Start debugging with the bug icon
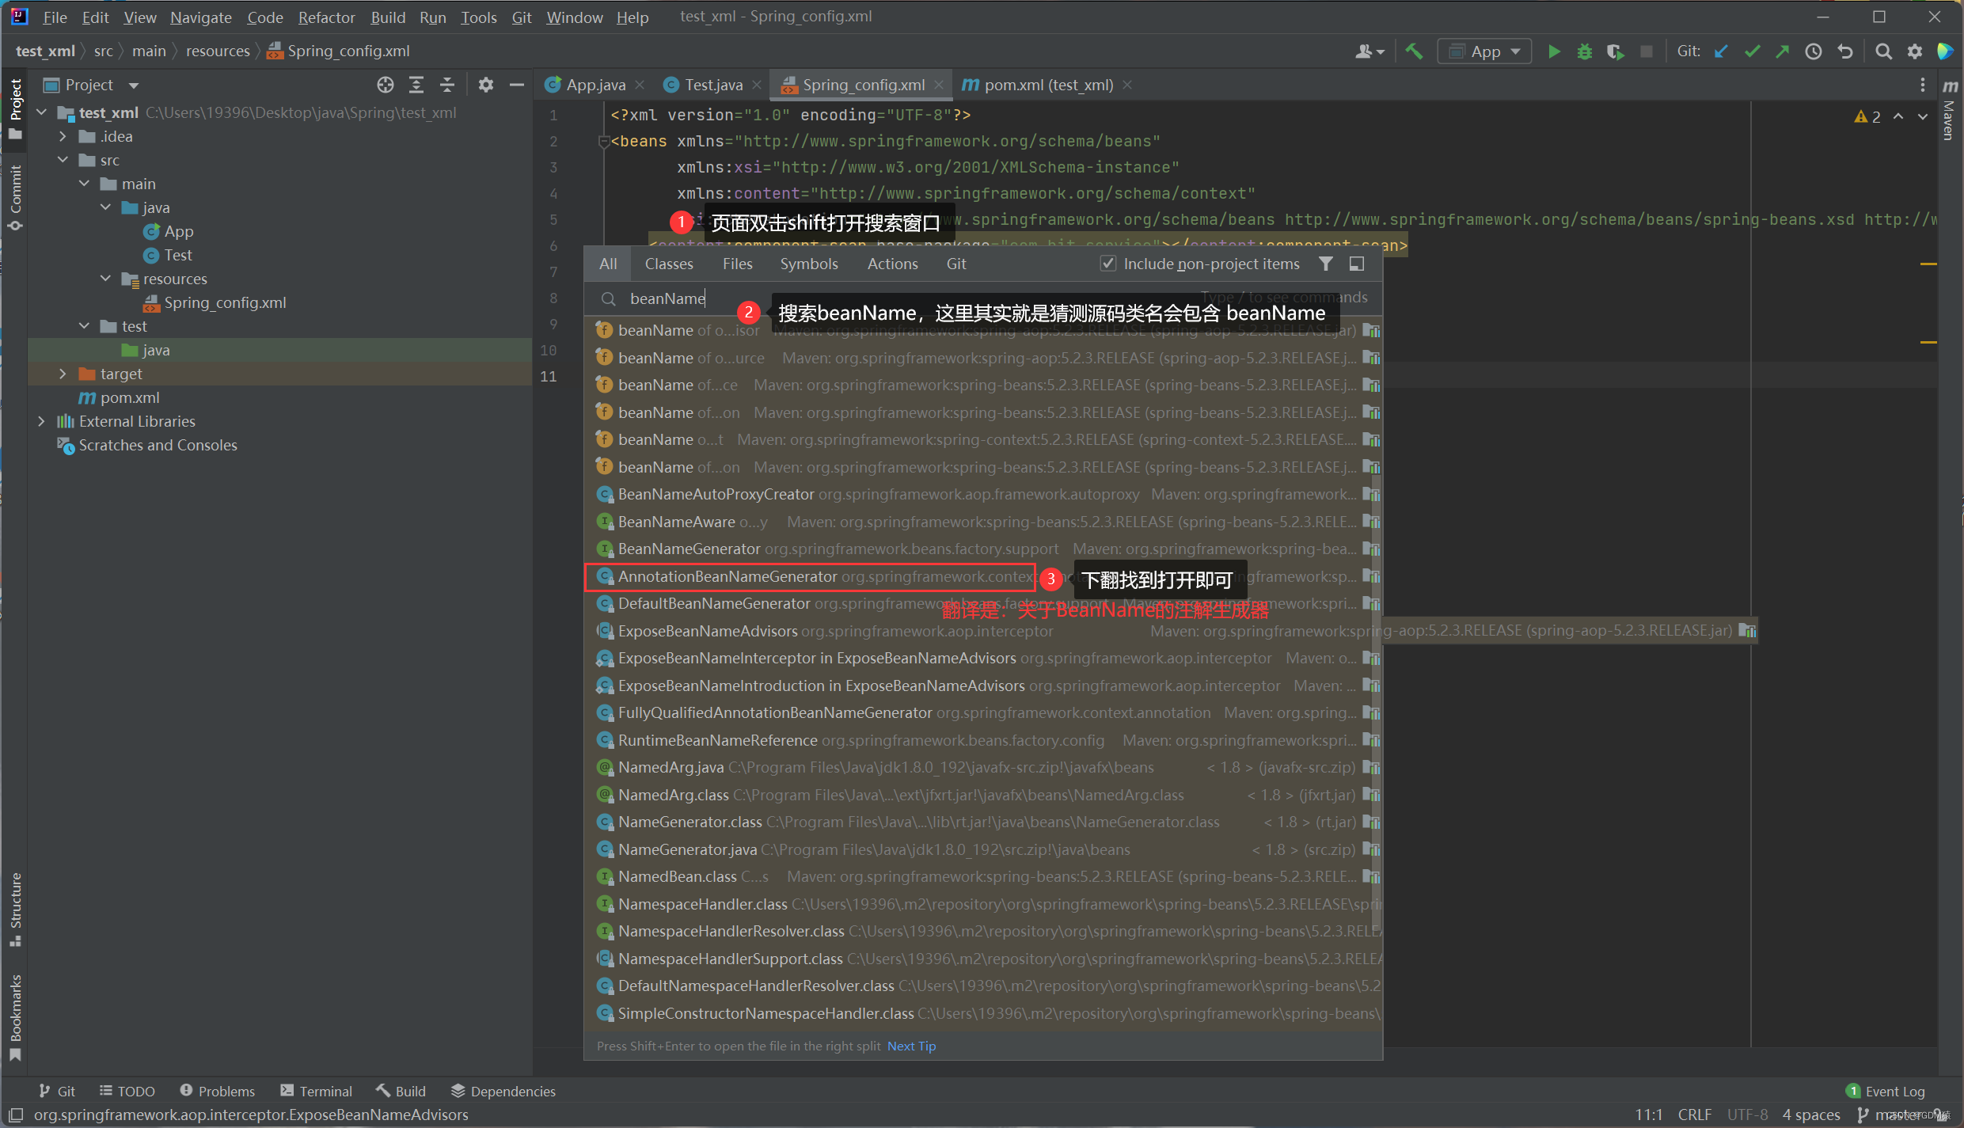The height and width of the screenshot is (1128, 1964). point(1584,51)
